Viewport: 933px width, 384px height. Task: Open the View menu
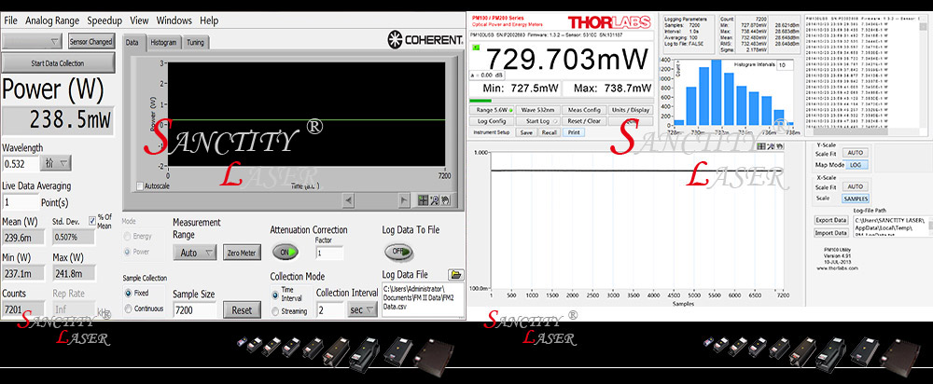[x=139, y=21]
